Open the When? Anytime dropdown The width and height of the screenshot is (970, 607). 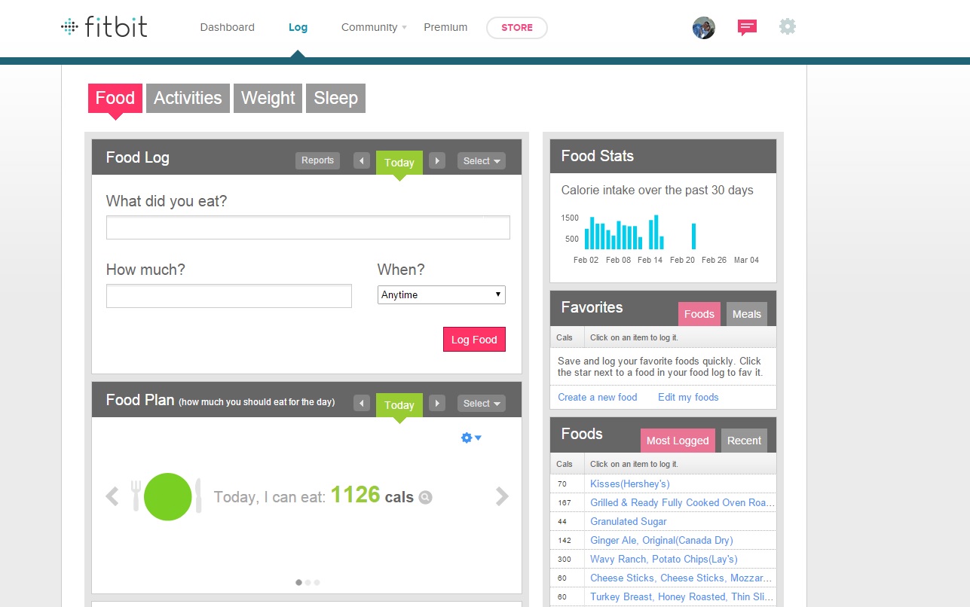click(441, 294)
